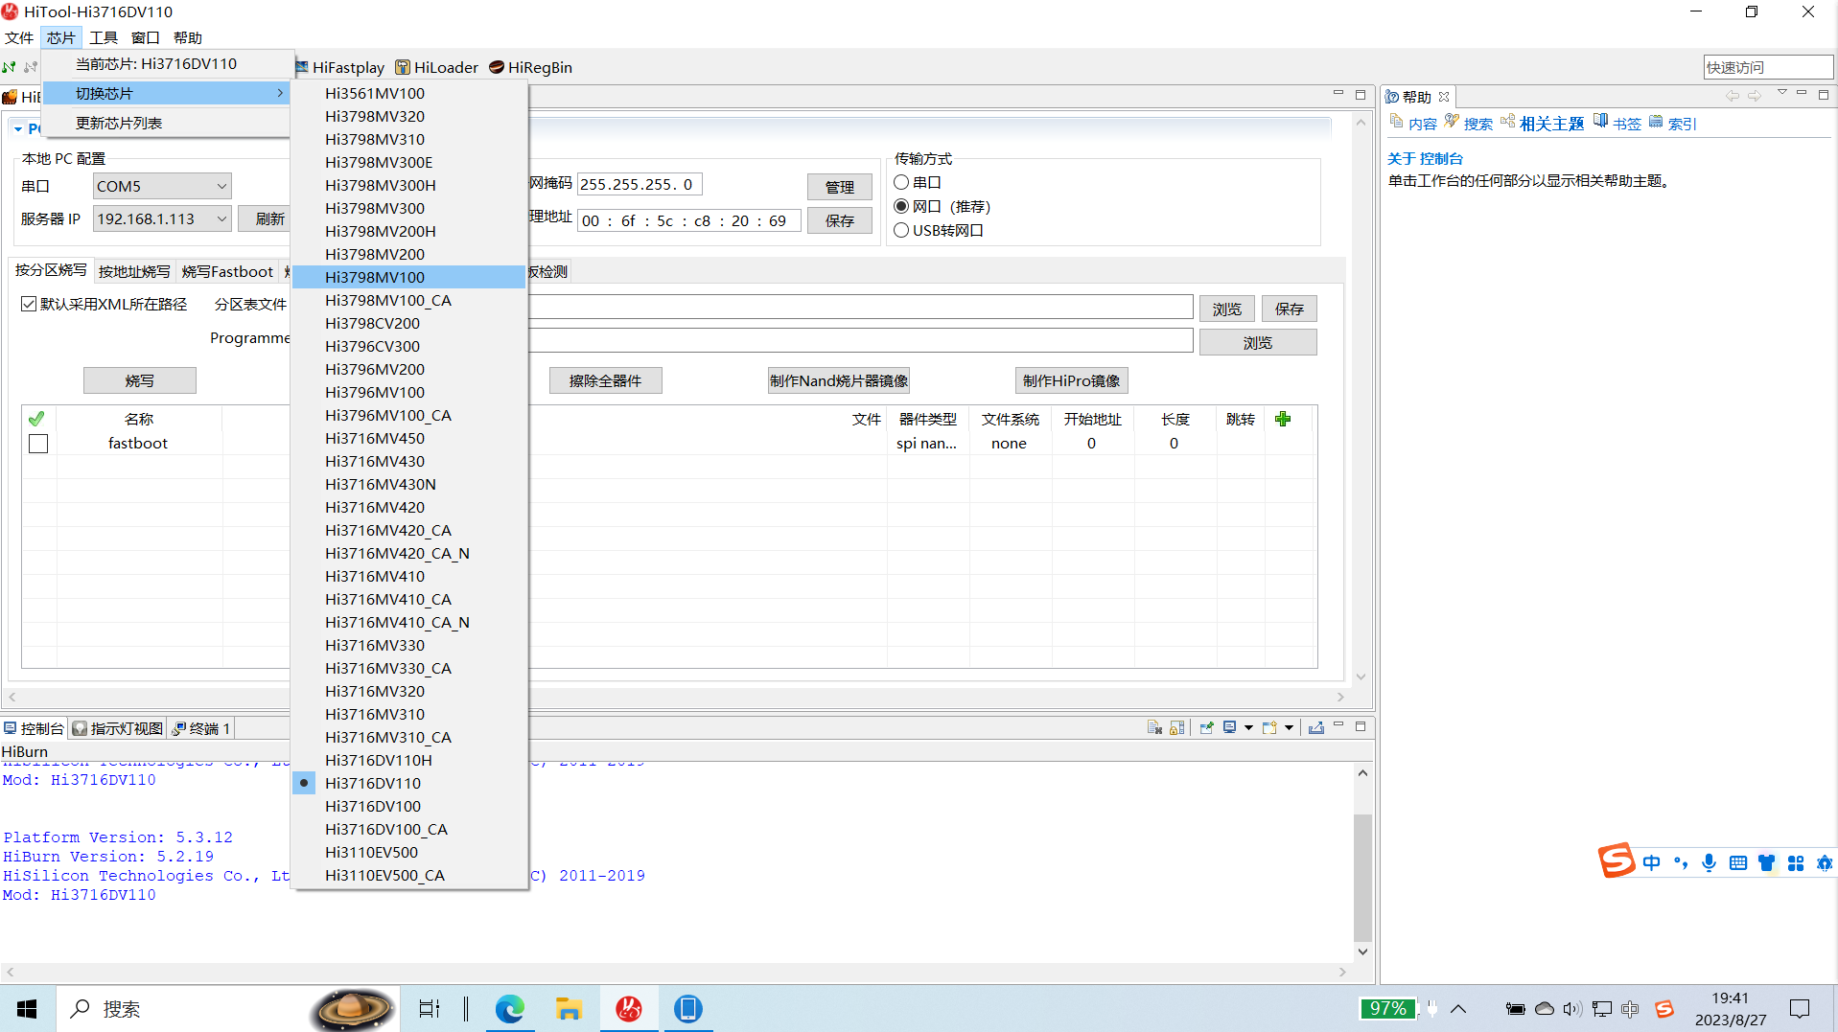This screenshot has height=1032, width=1838.
Task: Click the Contents (内容) help icon link
Action: pyautogui.click(x=1413, y=123)
